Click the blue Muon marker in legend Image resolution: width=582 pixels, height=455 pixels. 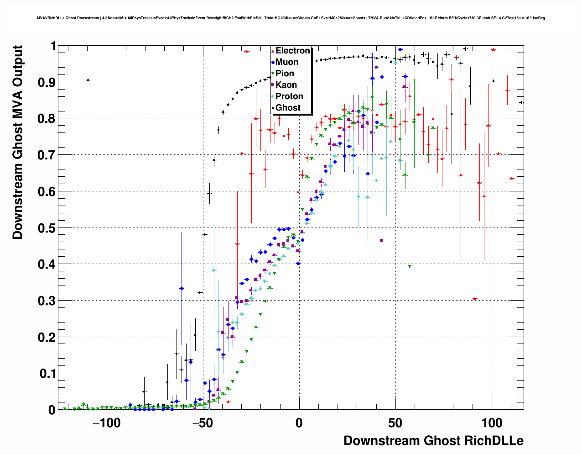click(273, 62)
